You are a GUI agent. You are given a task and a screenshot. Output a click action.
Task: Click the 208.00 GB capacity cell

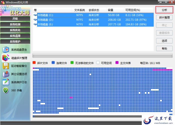(114, 20)
